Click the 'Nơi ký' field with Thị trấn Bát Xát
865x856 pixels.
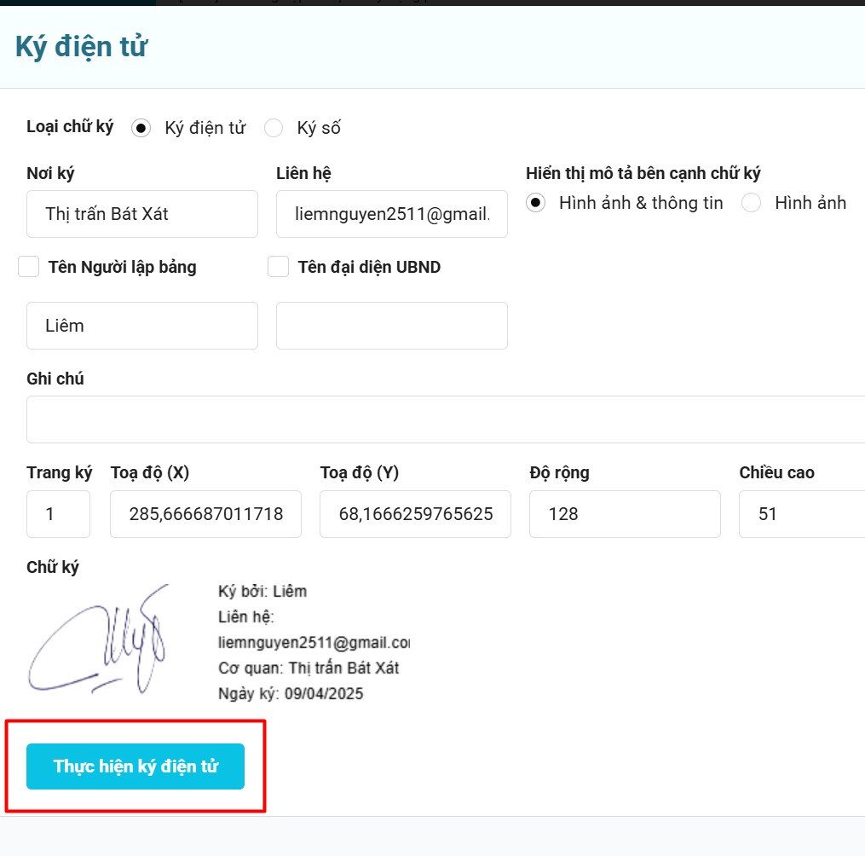pyautogui.click(x=142, y=214)
